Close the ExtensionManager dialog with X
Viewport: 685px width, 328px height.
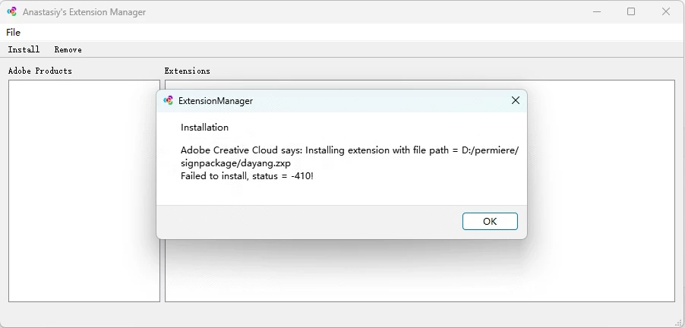click(x=516, y=100)
